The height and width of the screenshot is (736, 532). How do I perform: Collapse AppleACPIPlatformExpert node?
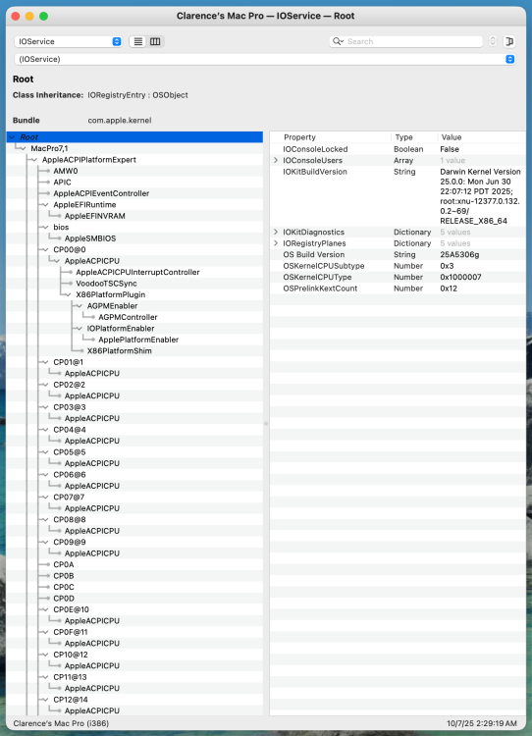[34, 160]
